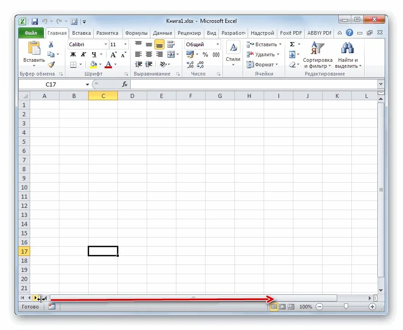
Task: Click the blue Help question mark icon
Action: [349, 32]
